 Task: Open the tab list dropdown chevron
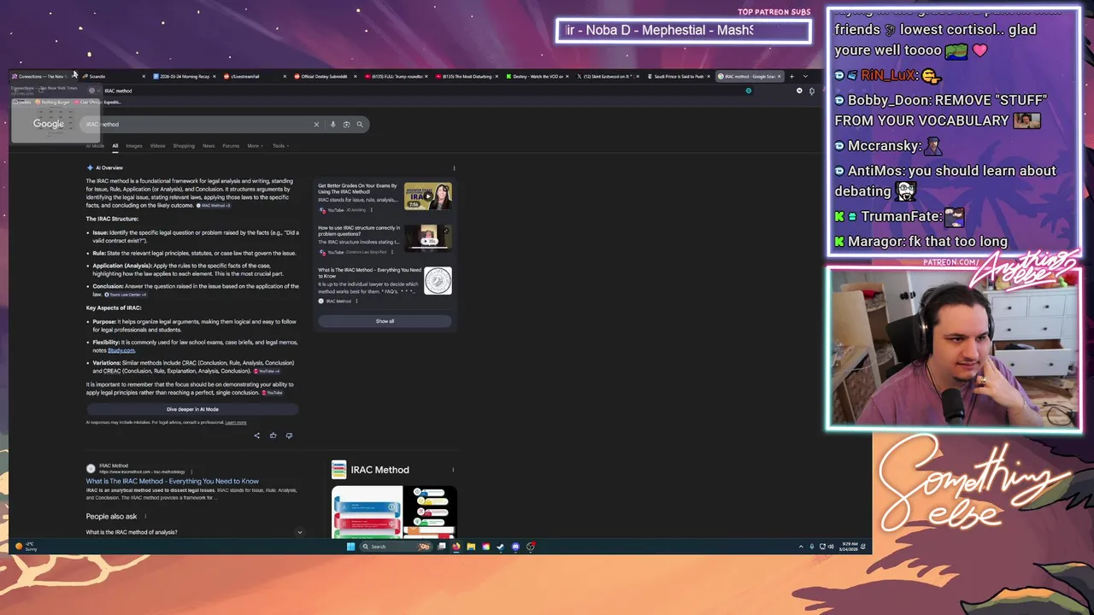(x=805, y=77)
